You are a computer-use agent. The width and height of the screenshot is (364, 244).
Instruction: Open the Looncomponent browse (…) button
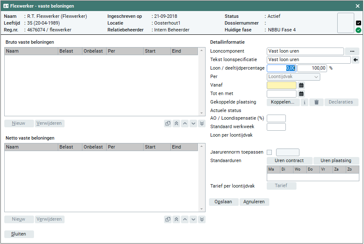pyautogui.click(x=352, y=51)
